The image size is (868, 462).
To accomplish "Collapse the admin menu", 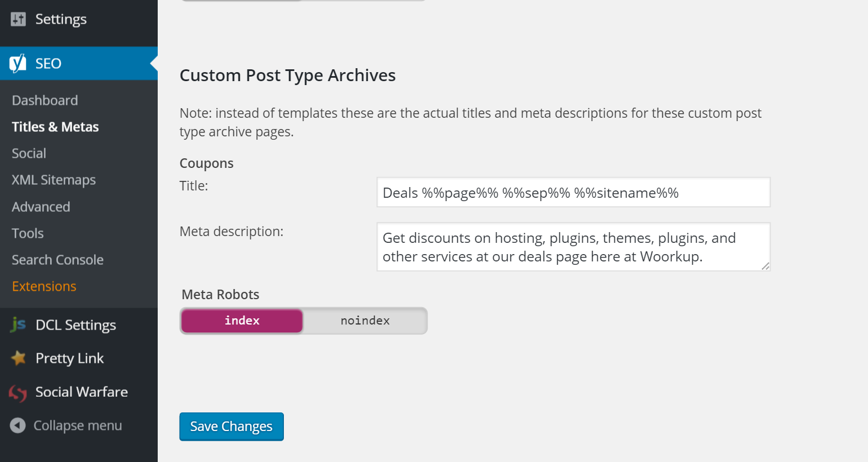I will [x=79, y=425].
